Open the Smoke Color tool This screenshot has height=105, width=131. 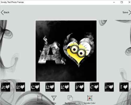pyautogui.click(x=90, y=99)
